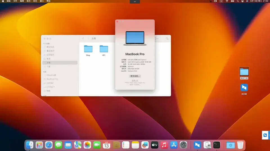Go back in the Finder window

point(83,38)
